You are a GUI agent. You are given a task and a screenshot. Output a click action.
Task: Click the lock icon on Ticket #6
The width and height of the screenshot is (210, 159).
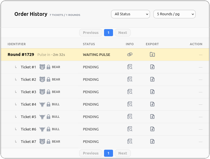pyautogui.click(x=48, y=129)
